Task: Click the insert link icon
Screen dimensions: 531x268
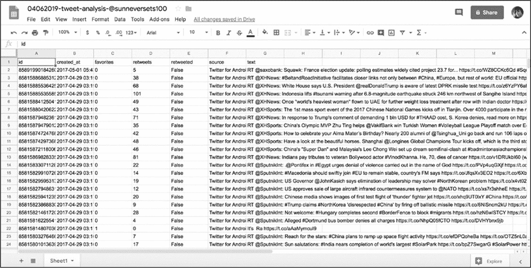Action: click(x=370, y=33)
